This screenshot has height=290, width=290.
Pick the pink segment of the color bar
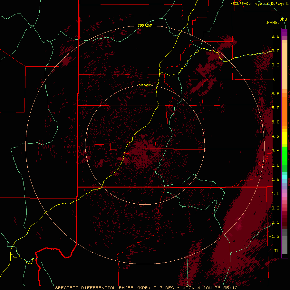click(285, 195)
